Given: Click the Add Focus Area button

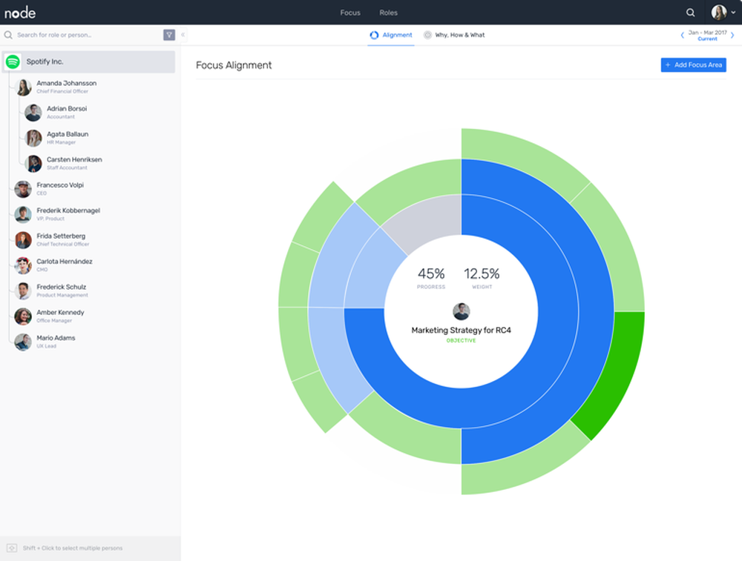Looking at the screenshot, I should pos(693,64).
